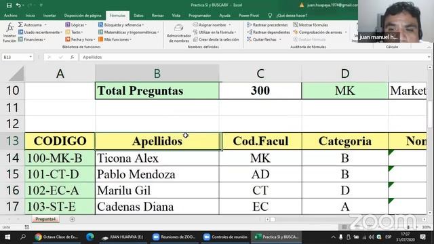Open Comprobación de errores dropdown arrow

[345, 32]
